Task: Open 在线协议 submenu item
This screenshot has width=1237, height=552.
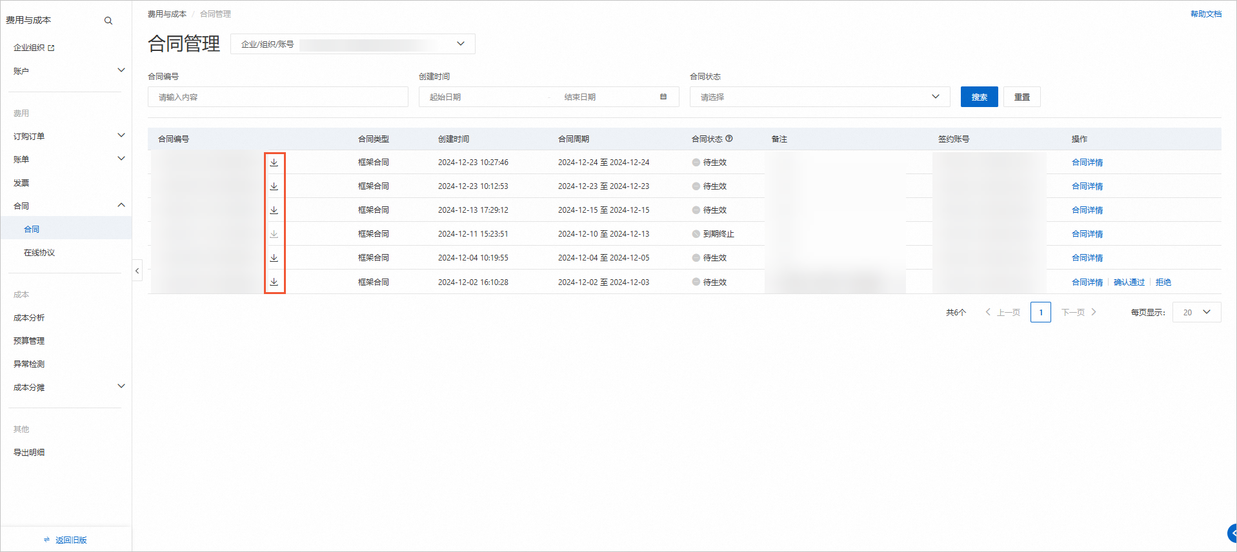Action: click(39, 253)
